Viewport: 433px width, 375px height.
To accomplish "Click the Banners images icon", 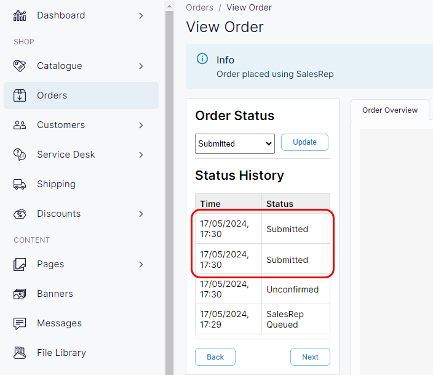I will 20,294.
